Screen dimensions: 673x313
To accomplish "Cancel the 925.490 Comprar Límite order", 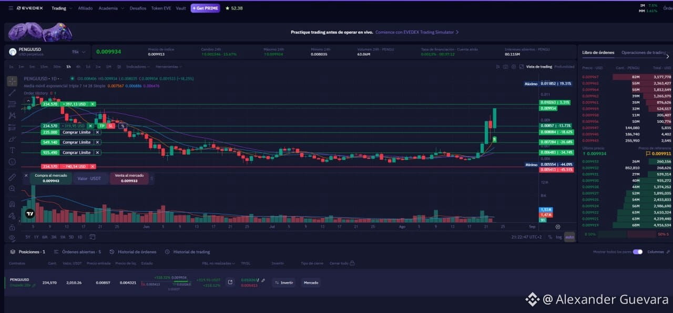I will (97, 153).
